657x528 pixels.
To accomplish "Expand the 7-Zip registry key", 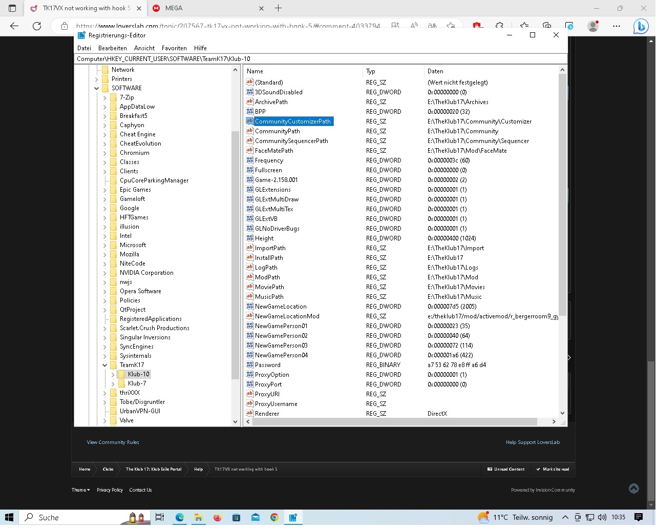I will [x=105, y=97].
